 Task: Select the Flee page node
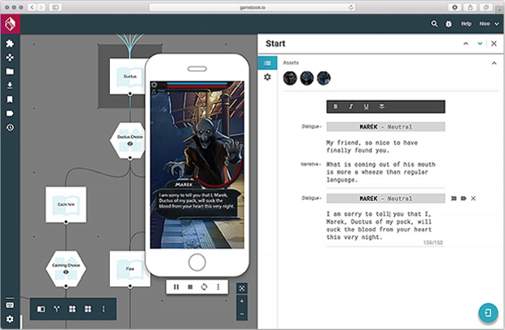pos(128,269)
